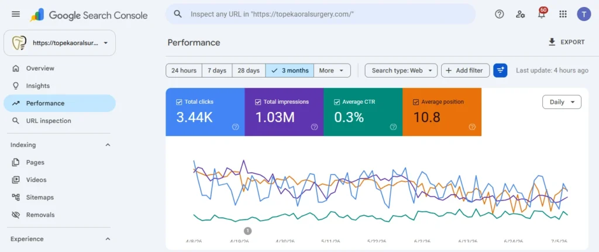Open notifications bell with 60 badge
599x252 pixels.
542,13
